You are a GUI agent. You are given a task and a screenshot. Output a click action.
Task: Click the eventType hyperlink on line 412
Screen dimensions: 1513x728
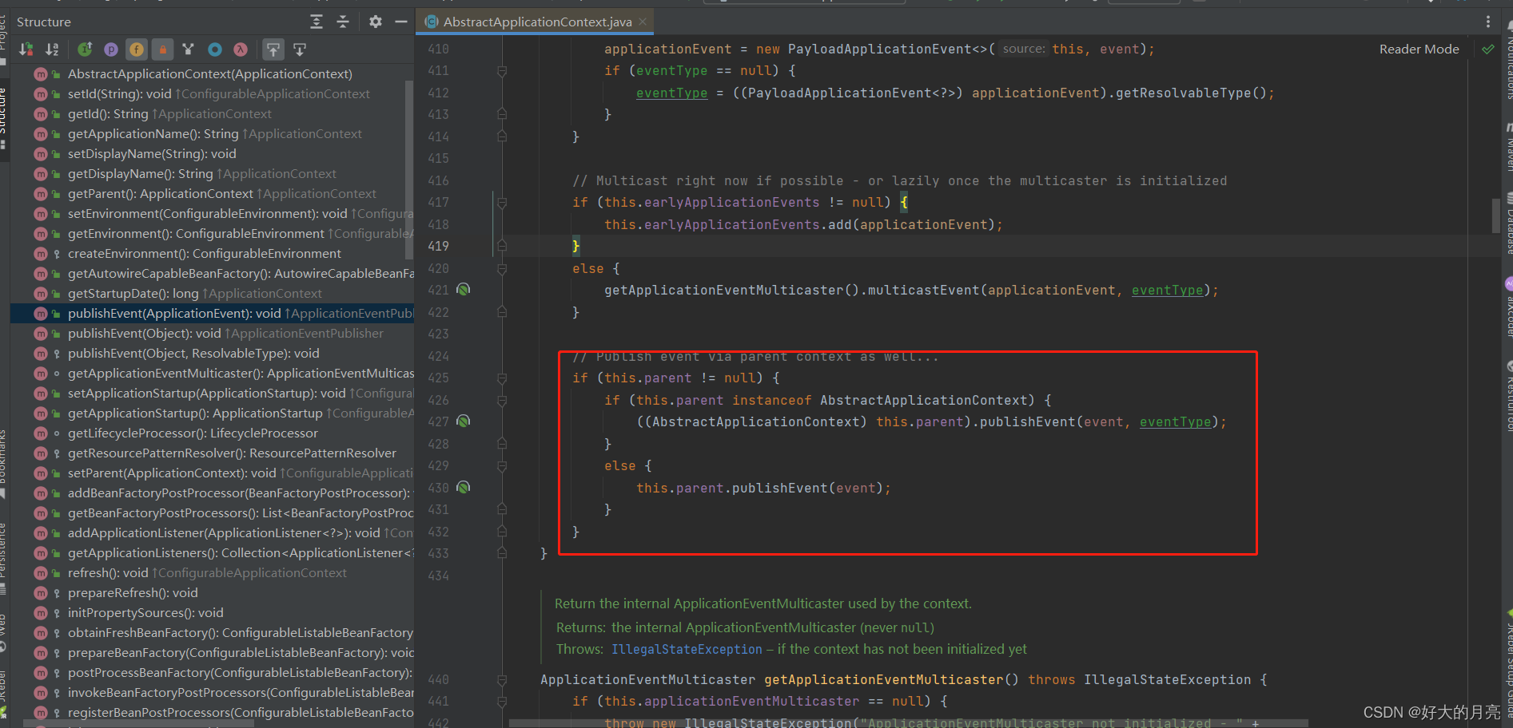pos(671,93)
